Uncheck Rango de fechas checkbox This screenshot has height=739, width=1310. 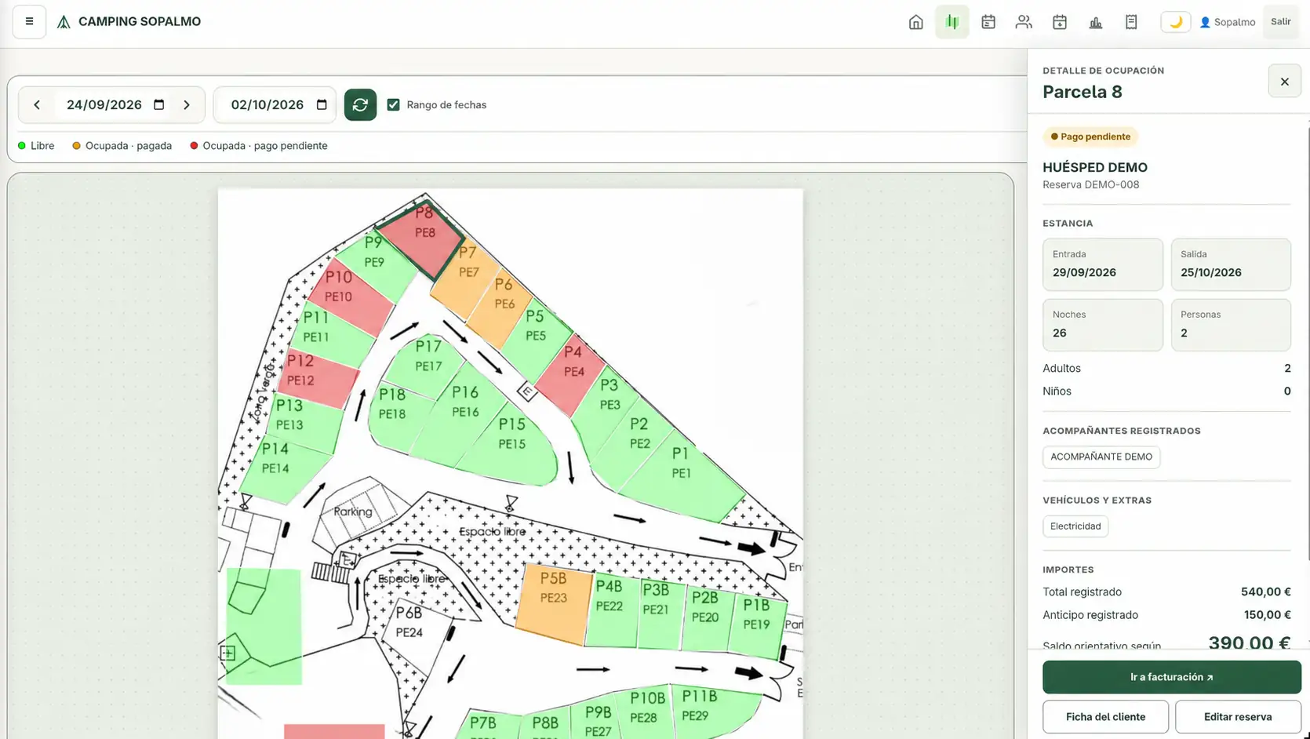coord(394,105)
